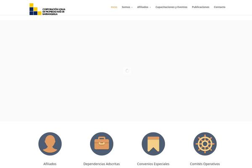Click the Corporación Lonja de Propiedad Raíz logo
This screenshot has width=252, height=168.
[x=47, y=9]
